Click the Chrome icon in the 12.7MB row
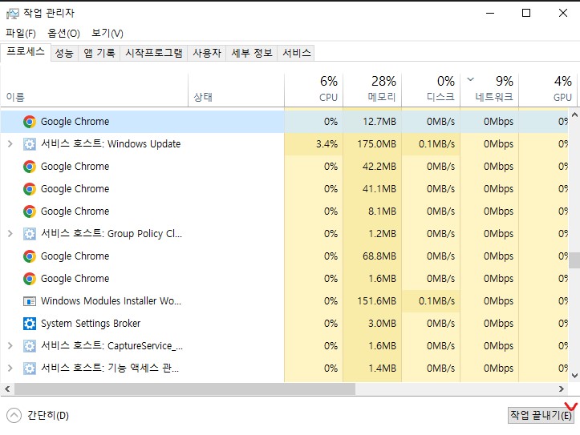The width and height of the screenshot is (580, 435). point(29,122)
